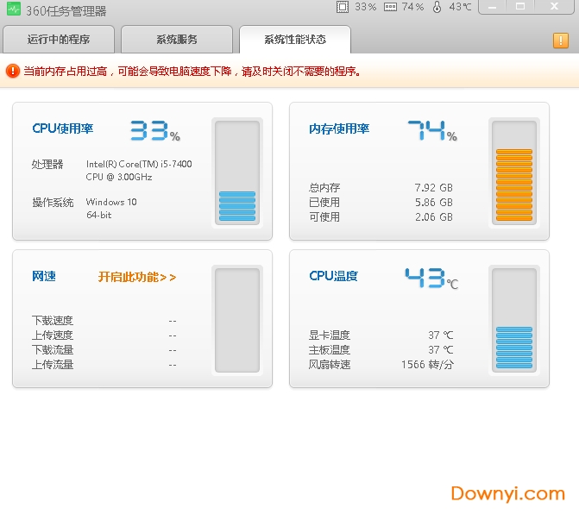Click the red warning icon in notice bar
This screenshot has width=579, height=514.
(12, 71)
